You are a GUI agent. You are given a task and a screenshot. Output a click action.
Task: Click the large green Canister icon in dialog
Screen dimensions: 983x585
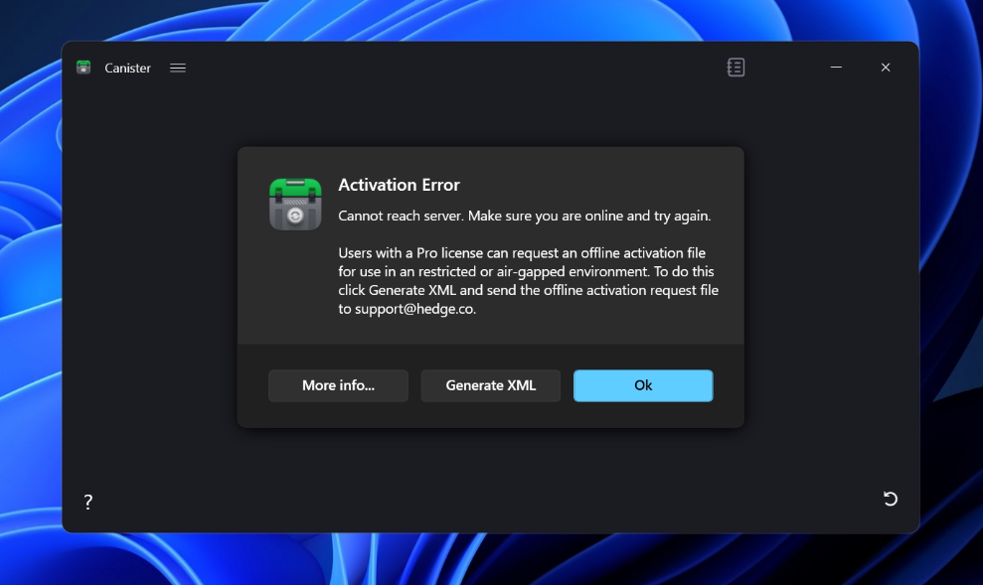click(295, 204)
